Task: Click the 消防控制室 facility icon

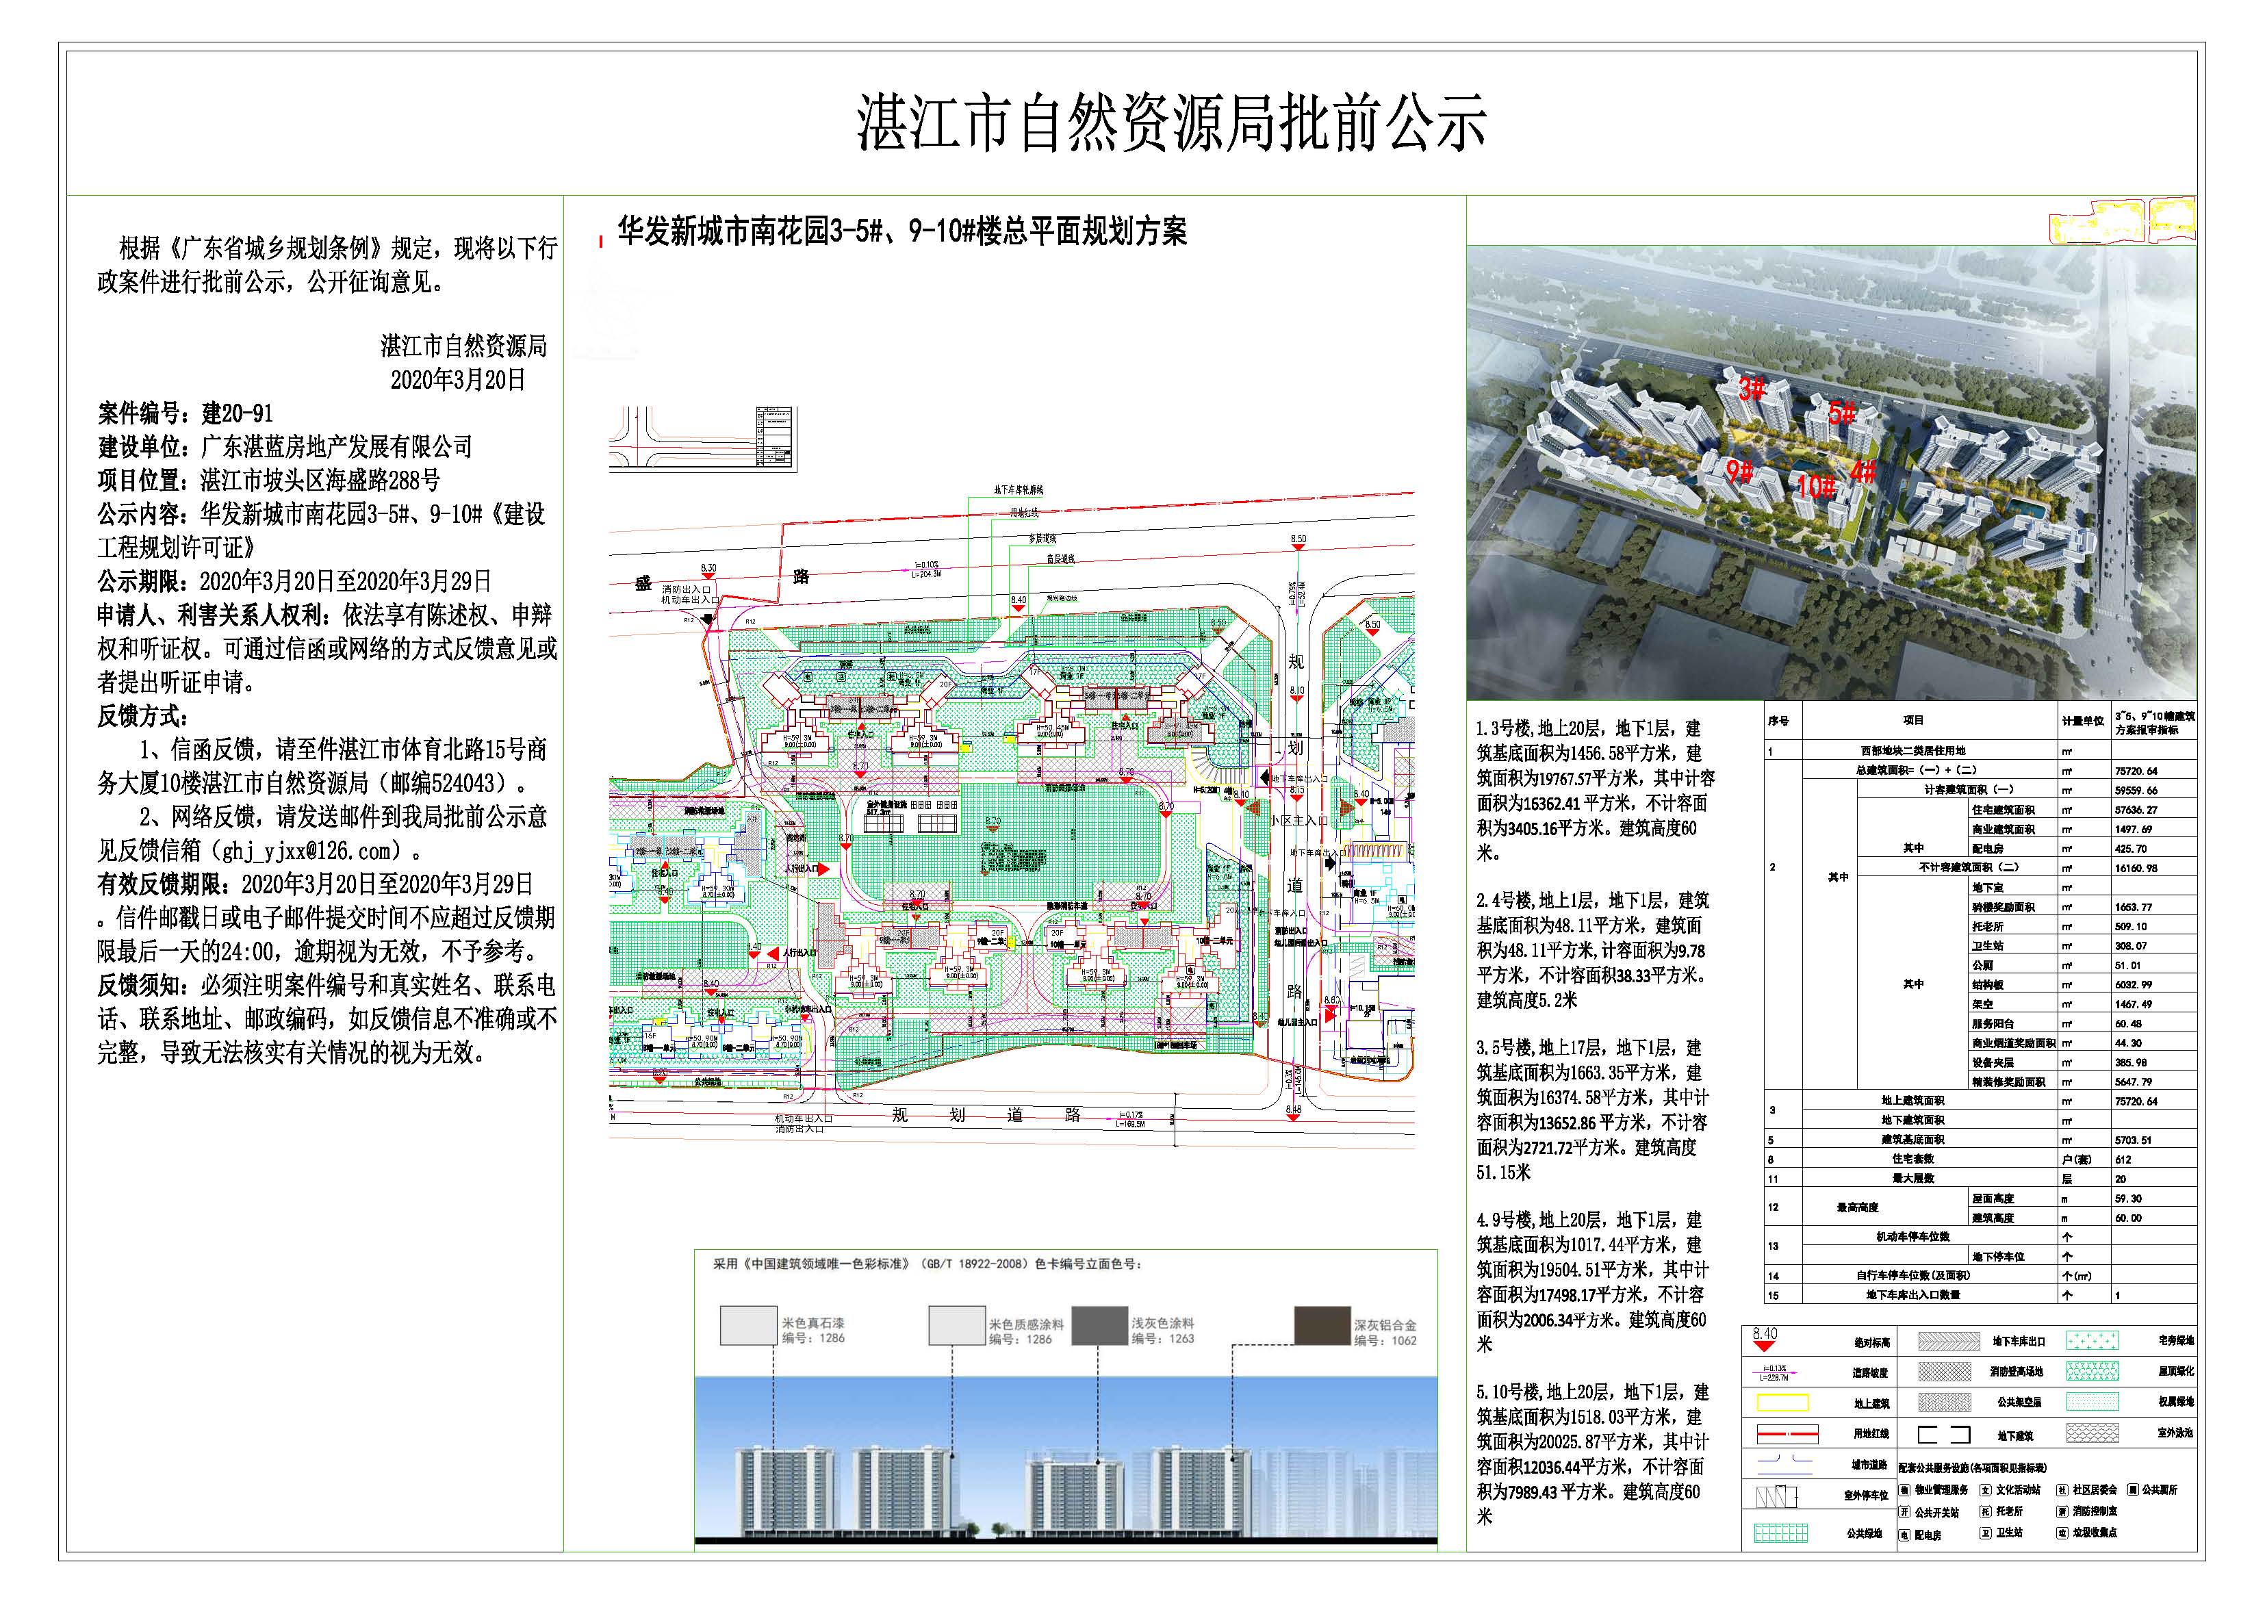Action: point(2064,1512)
